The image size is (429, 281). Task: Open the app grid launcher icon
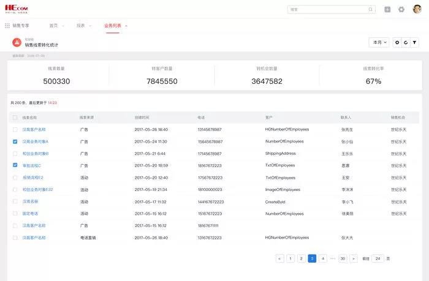click(7, 26)
